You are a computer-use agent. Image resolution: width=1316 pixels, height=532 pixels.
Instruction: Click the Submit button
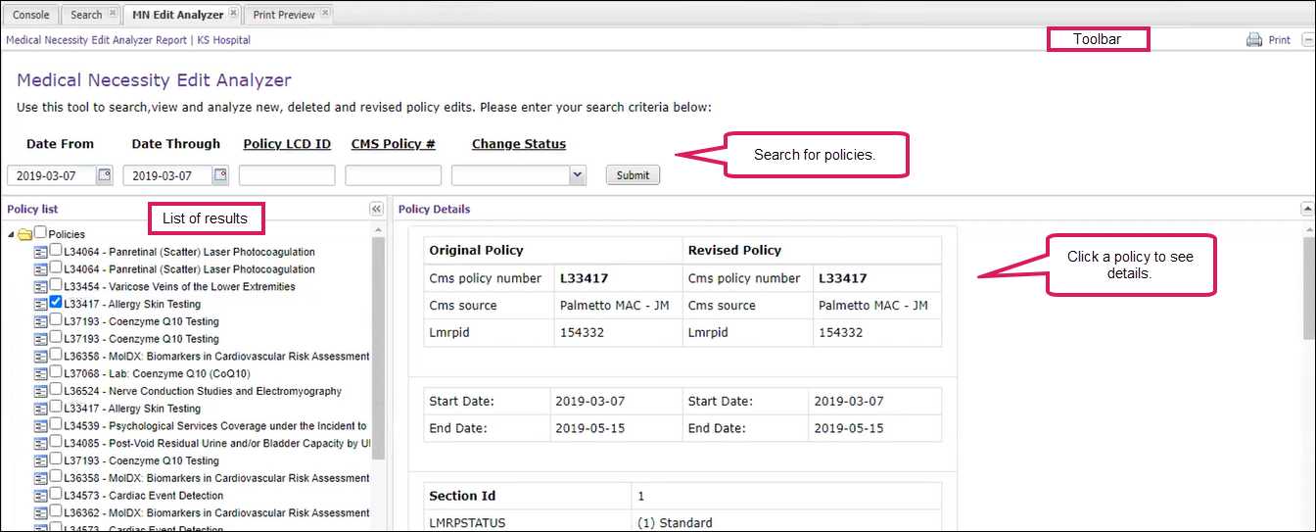(x=633, y=175)
